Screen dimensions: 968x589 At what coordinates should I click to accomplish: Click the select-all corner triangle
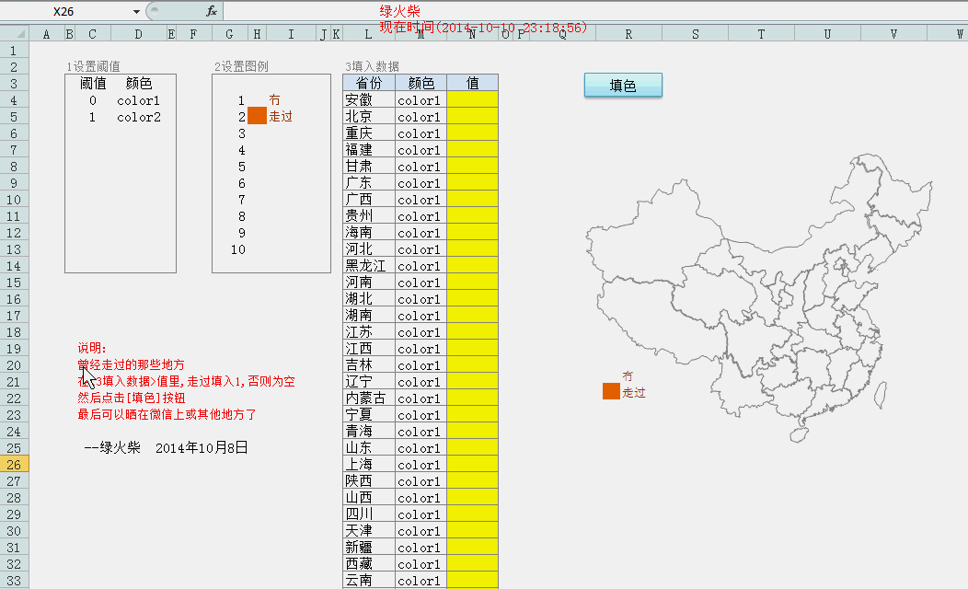pos(14,34)
